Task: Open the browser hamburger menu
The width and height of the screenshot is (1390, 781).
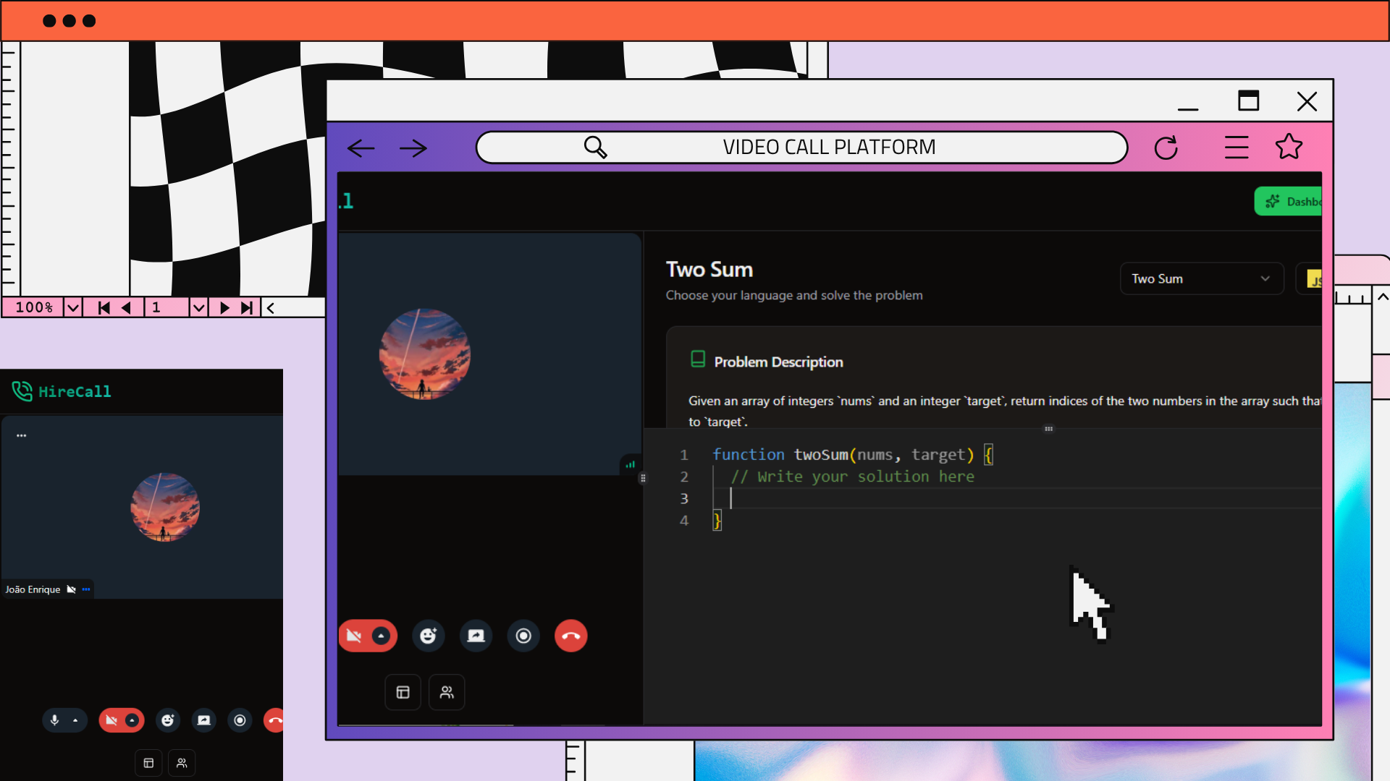Action: click(x=1237, y=148)
